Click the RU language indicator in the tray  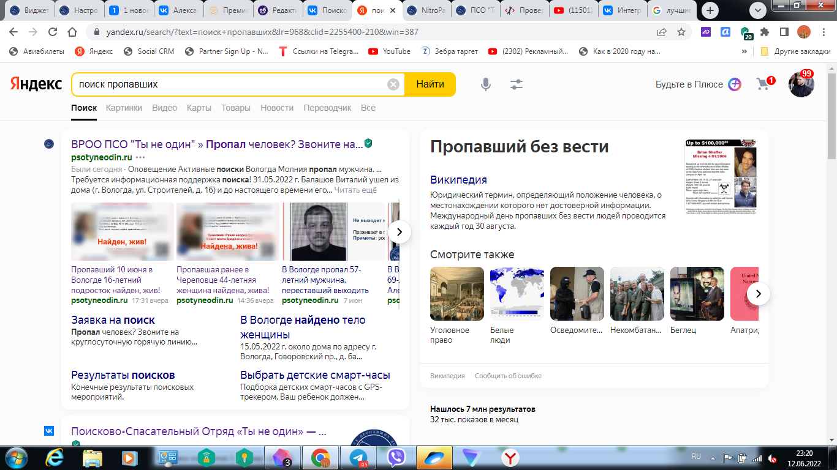coord(696,457)
